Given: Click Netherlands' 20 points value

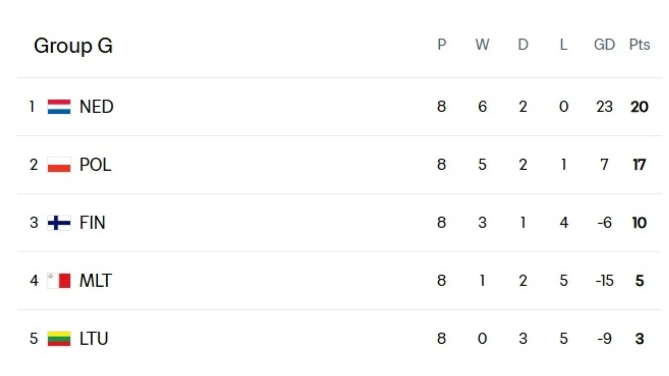Looking at the screenshot, I should (x=639, y=107).
